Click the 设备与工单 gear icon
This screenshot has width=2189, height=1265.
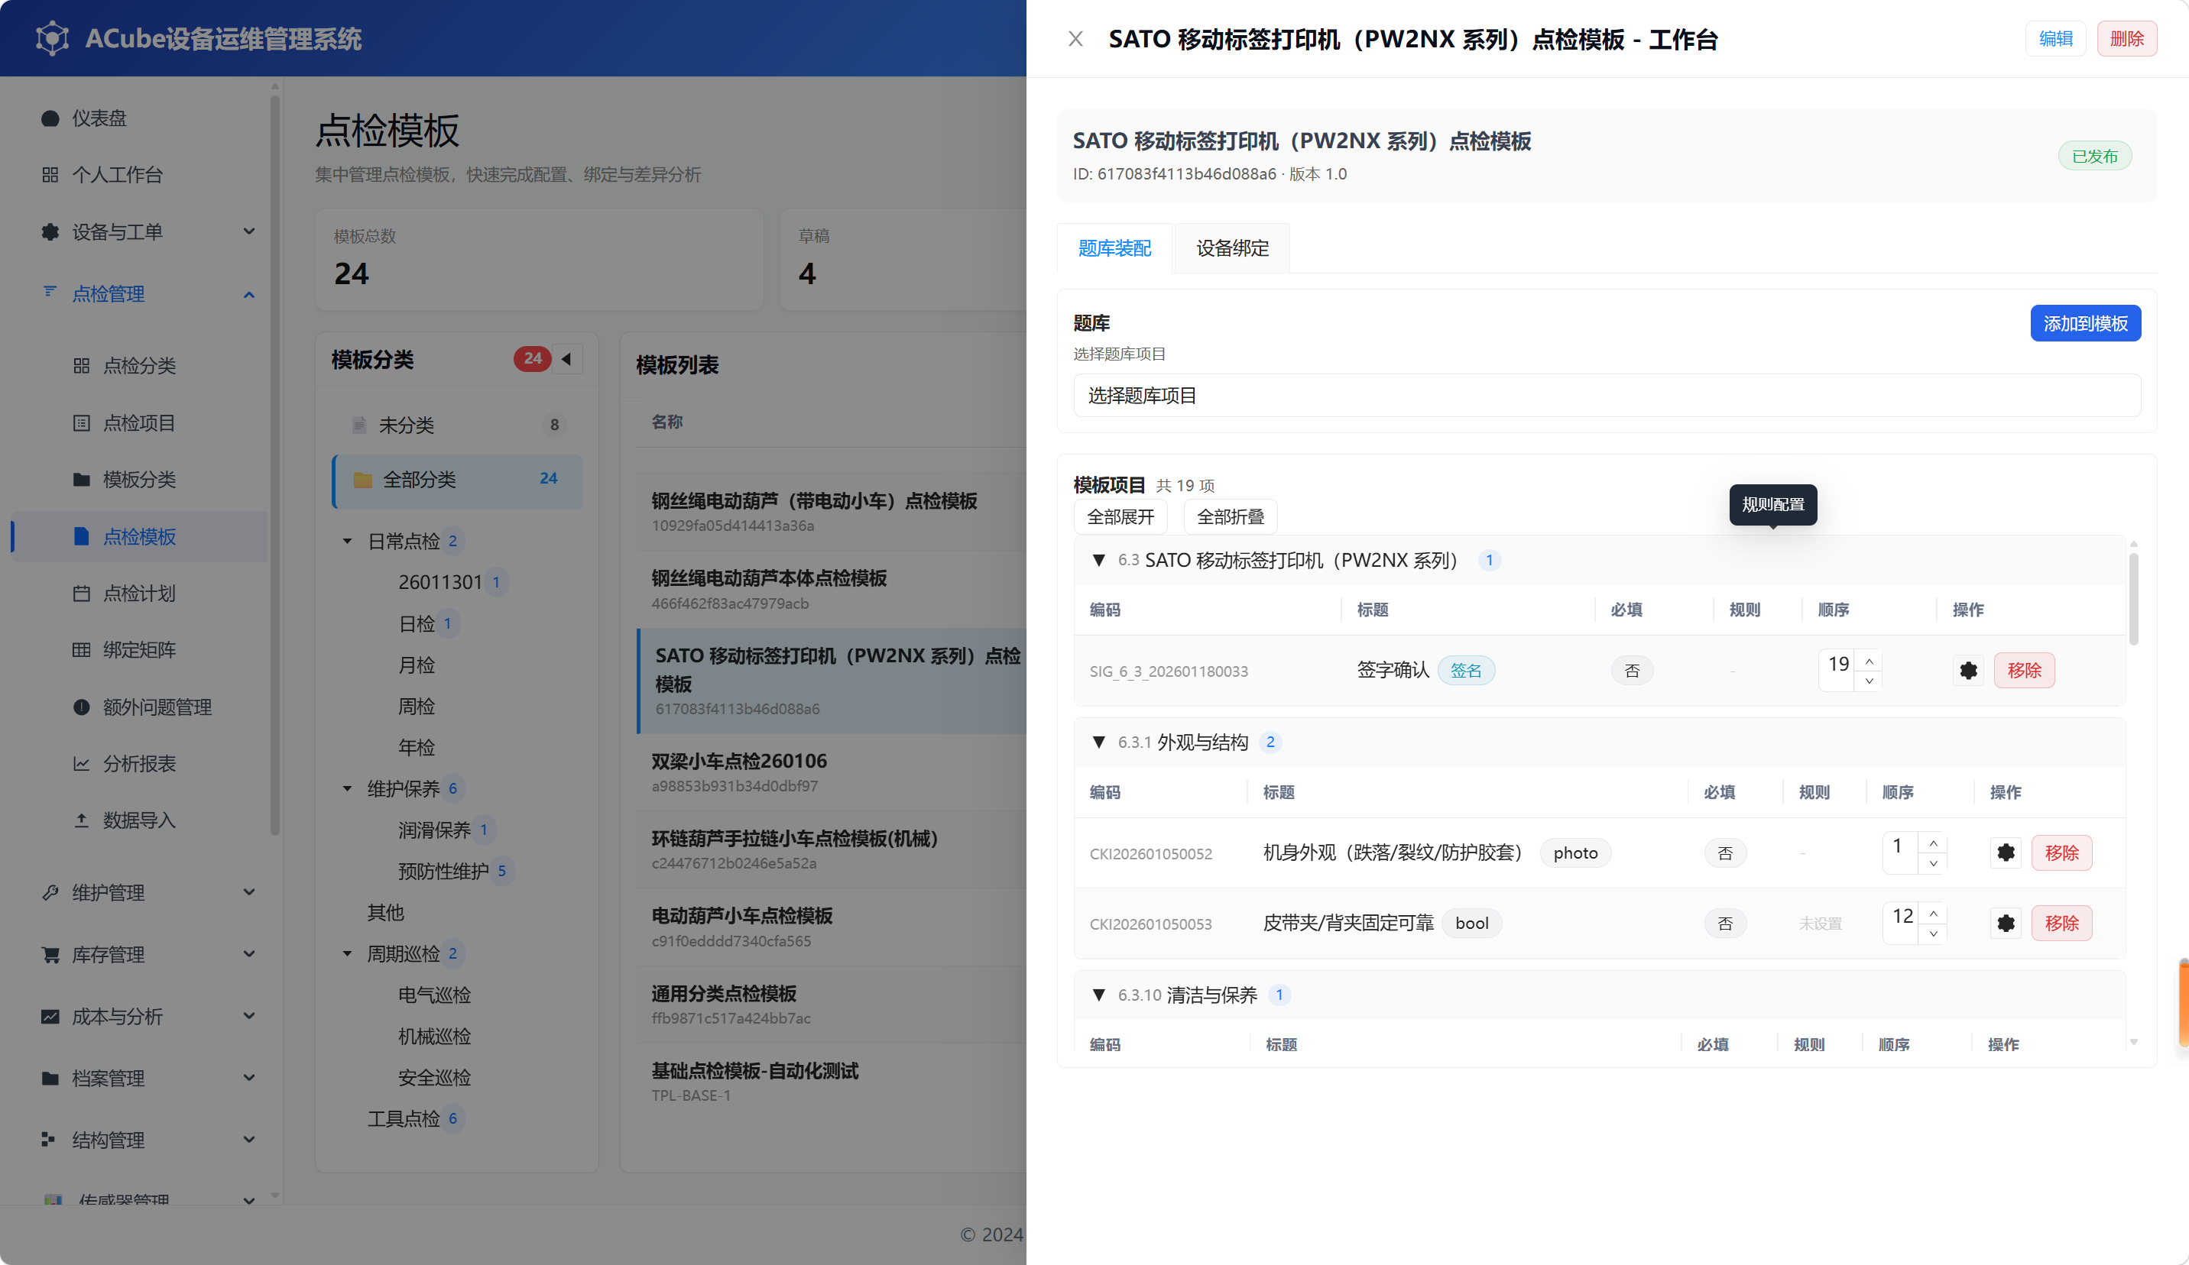[50, 231]
